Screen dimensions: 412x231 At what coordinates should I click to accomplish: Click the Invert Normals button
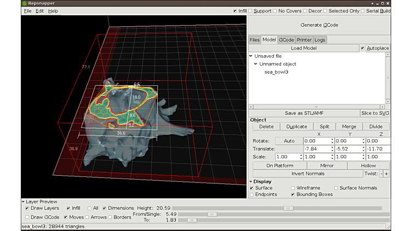click(308, 174)
